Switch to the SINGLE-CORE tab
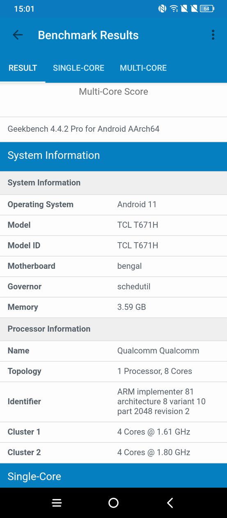The height and width of the screenshot is (518, 227). [79, 68]
